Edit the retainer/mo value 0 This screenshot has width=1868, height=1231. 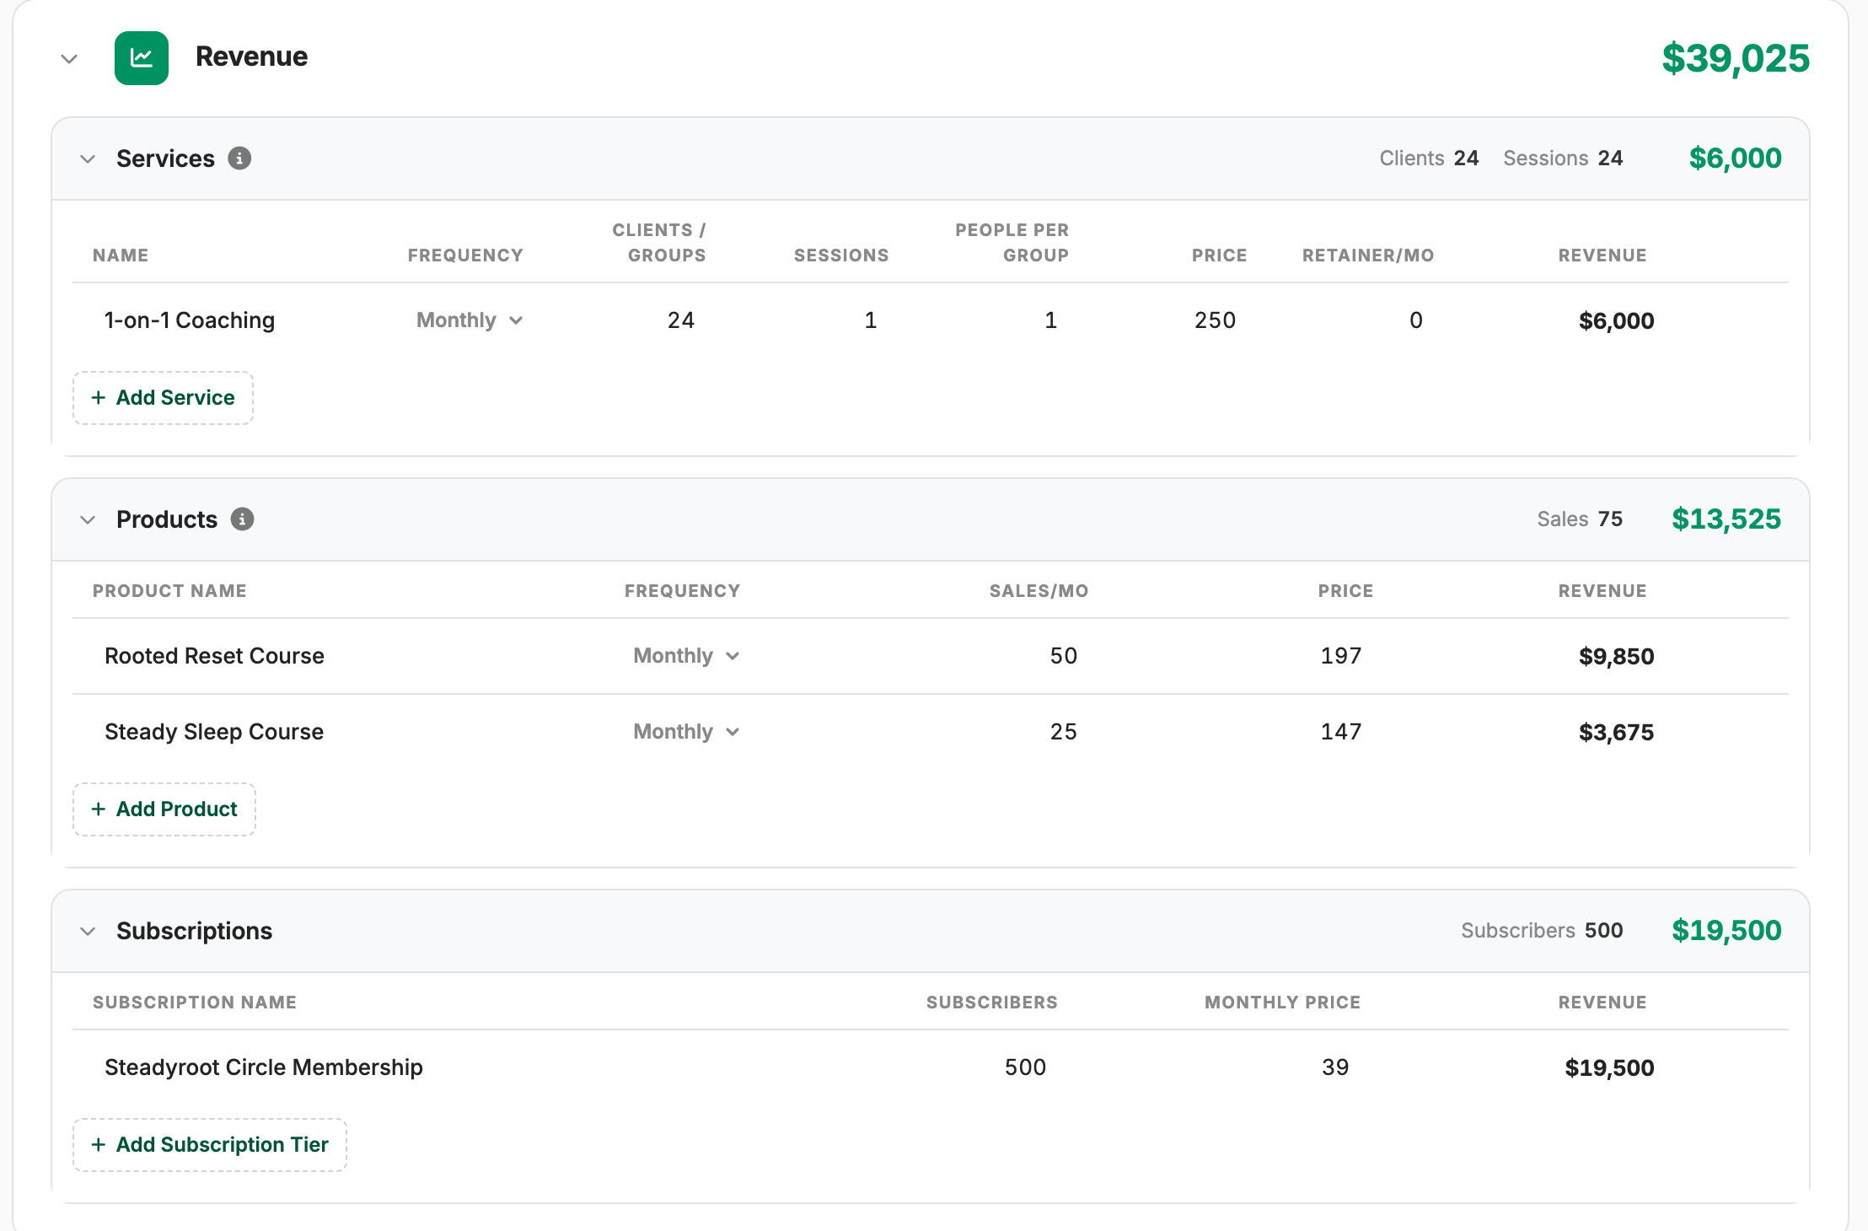[1416, 320]
